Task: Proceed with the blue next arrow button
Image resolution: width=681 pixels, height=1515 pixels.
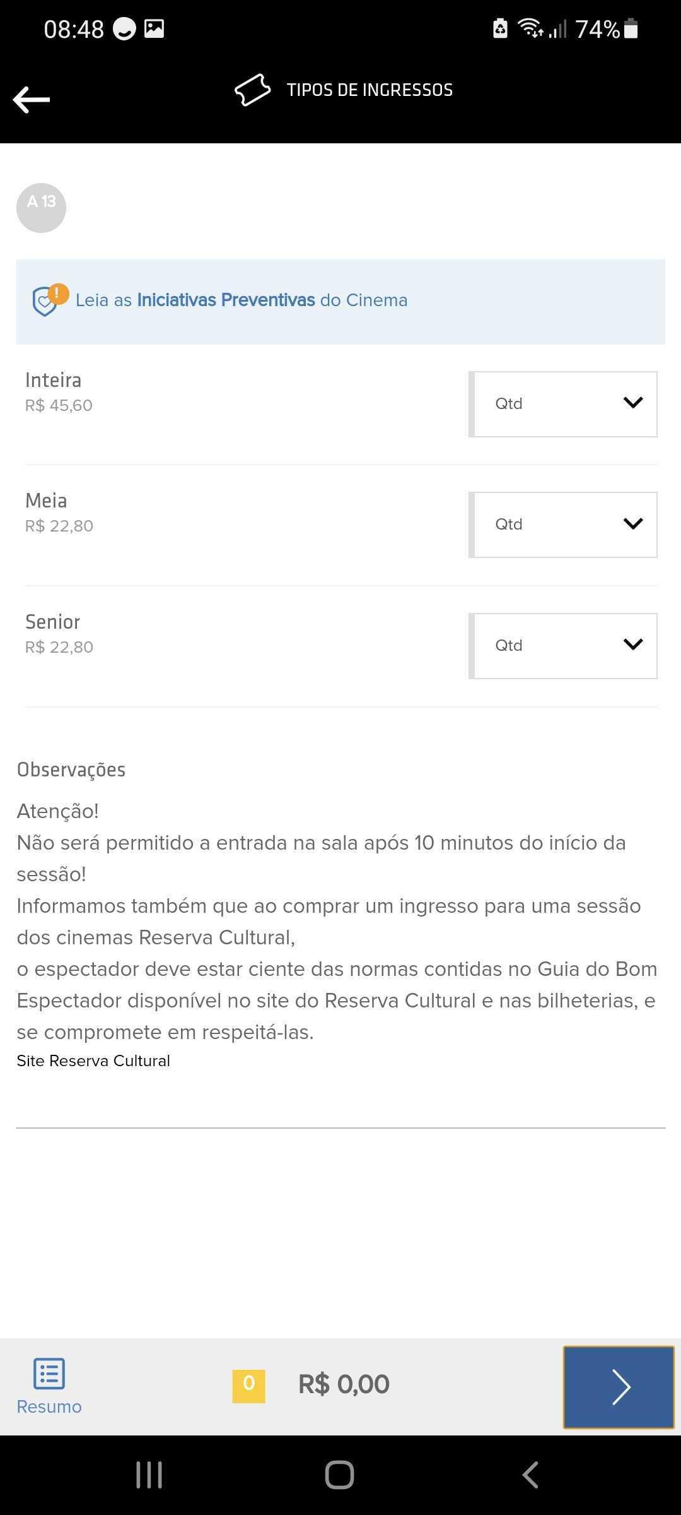Action: click(x=619, y=1387)
